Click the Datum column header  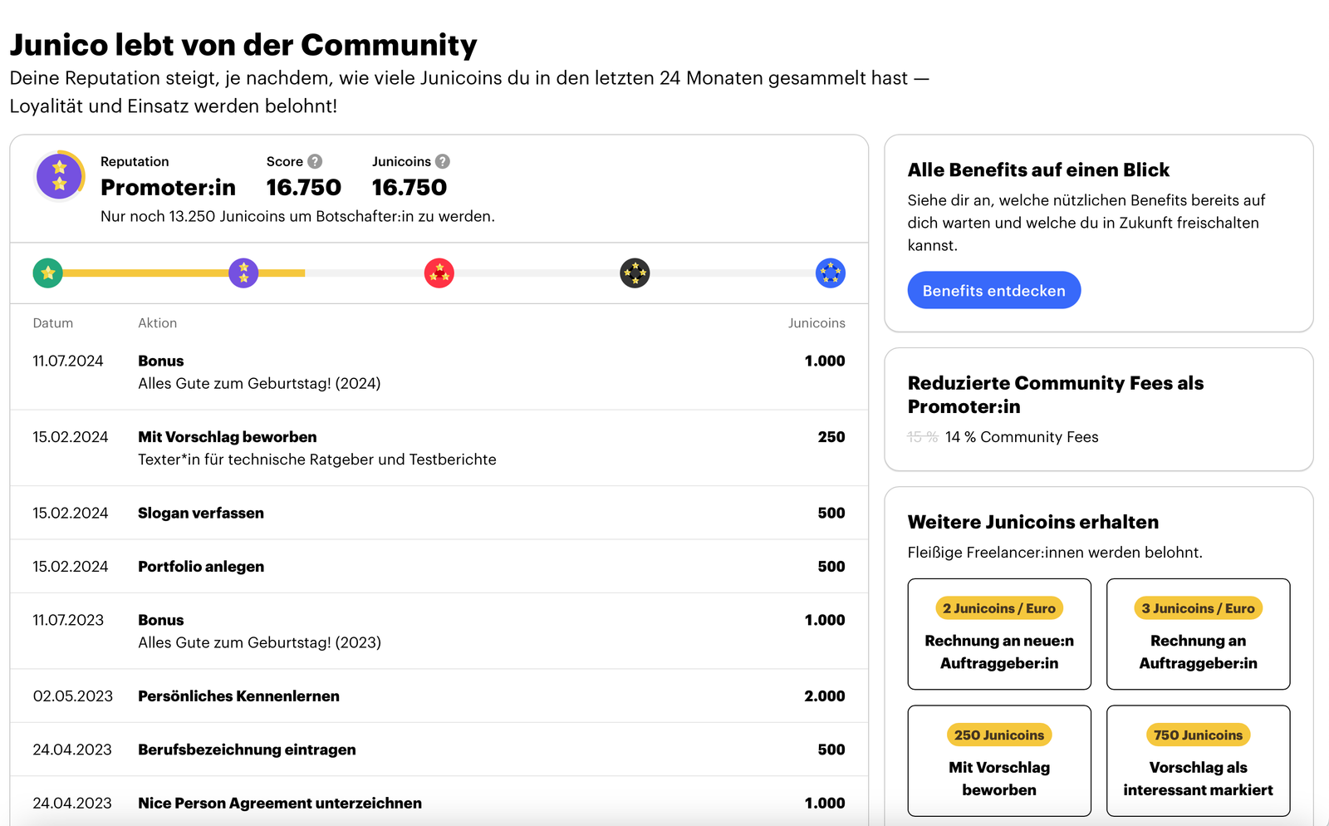pos(53,323)
